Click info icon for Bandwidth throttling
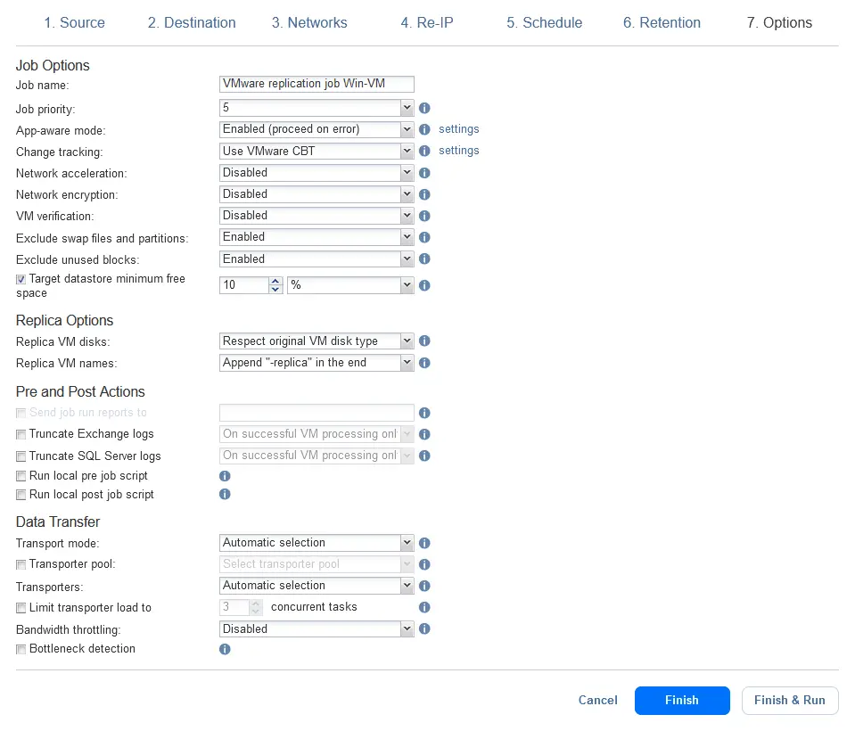The width and height of the screenshot is (855, 731). point(424,629)
